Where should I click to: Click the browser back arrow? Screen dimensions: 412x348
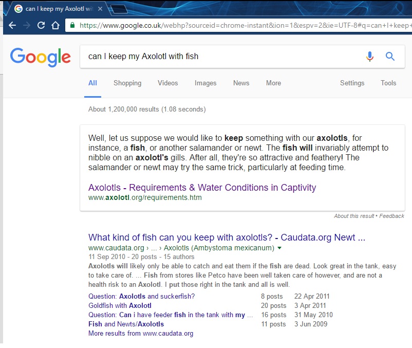point(12,25)
